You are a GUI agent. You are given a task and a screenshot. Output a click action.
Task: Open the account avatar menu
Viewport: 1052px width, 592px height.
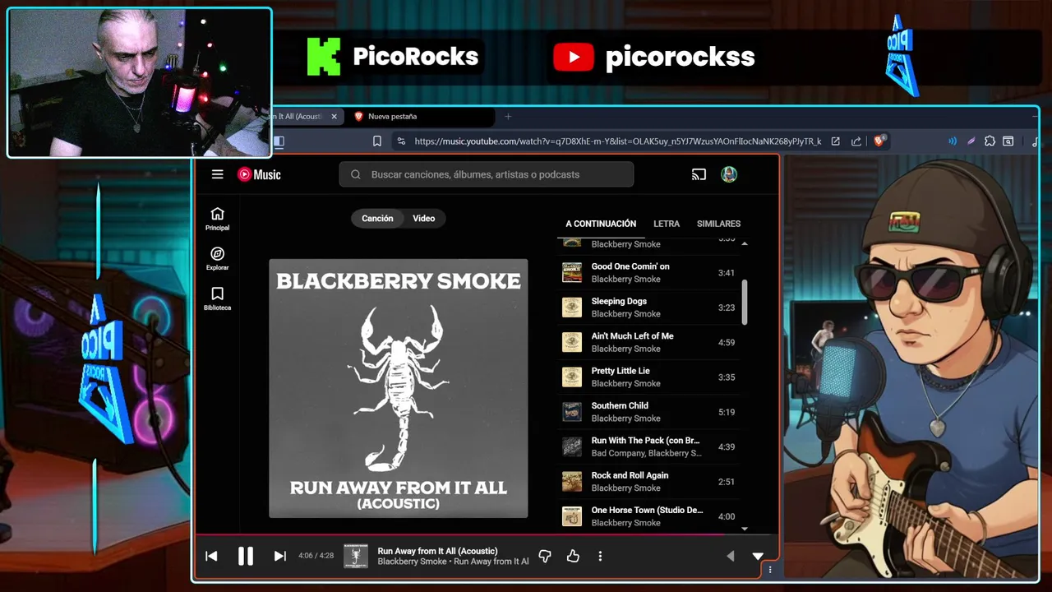coord(729,174)
